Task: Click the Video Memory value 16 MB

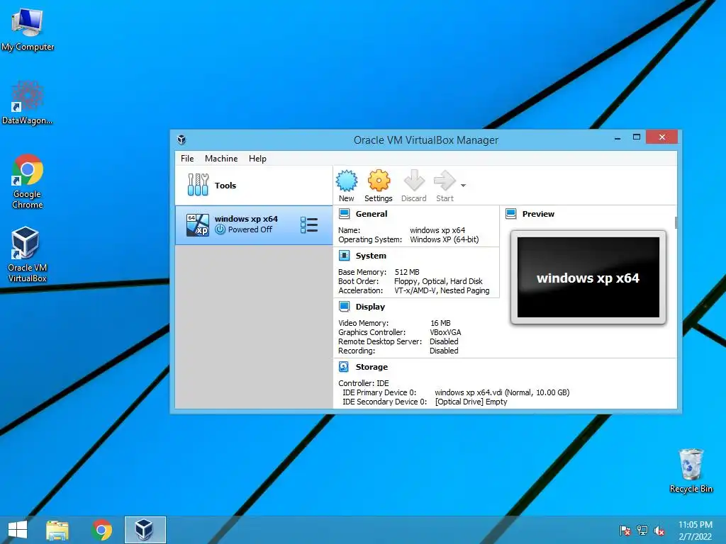Action: 440,323
